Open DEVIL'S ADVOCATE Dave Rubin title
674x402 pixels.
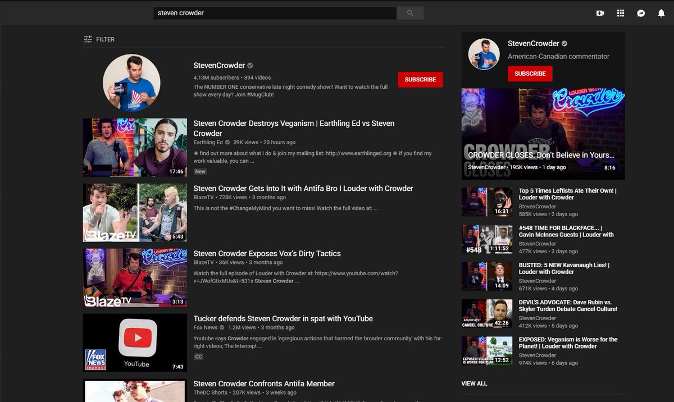click(568, 305)
